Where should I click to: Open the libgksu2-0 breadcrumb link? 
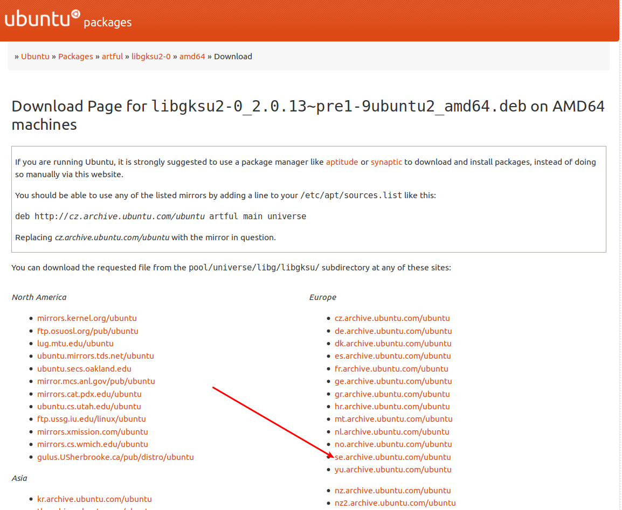tap(151, 56)
